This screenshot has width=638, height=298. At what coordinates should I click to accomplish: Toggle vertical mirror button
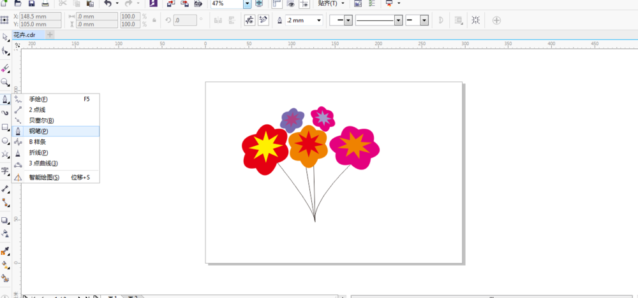pyautogui.click(x=232, y=20)
